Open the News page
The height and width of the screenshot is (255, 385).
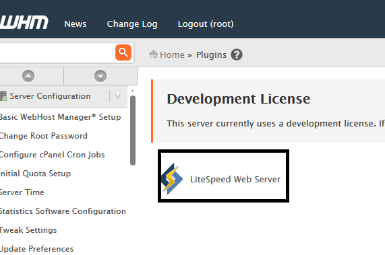click(x=75, y=24)
